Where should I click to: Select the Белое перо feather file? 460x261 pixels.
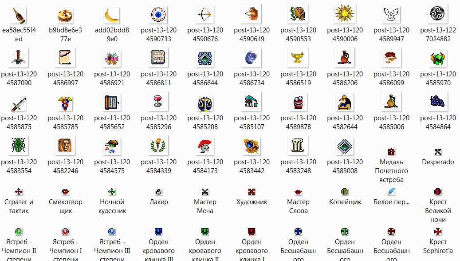point(391,192)
